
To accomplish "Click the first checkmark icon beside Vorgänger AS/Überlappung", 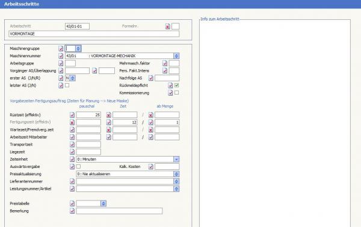I will click(61, 71).
